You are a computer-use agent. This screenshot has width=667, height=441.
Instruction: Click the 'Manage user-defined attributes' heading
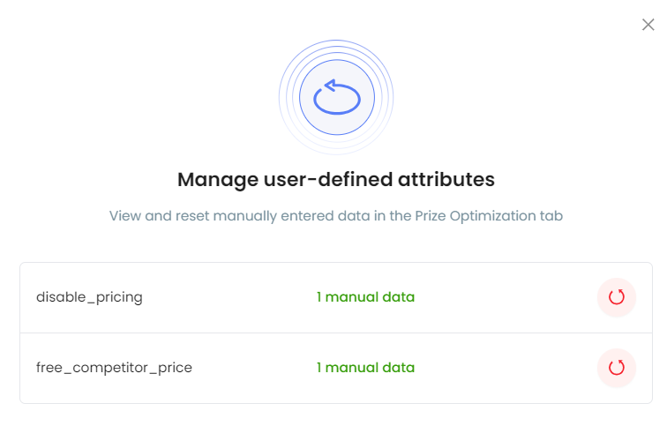[x=336, y=180]
